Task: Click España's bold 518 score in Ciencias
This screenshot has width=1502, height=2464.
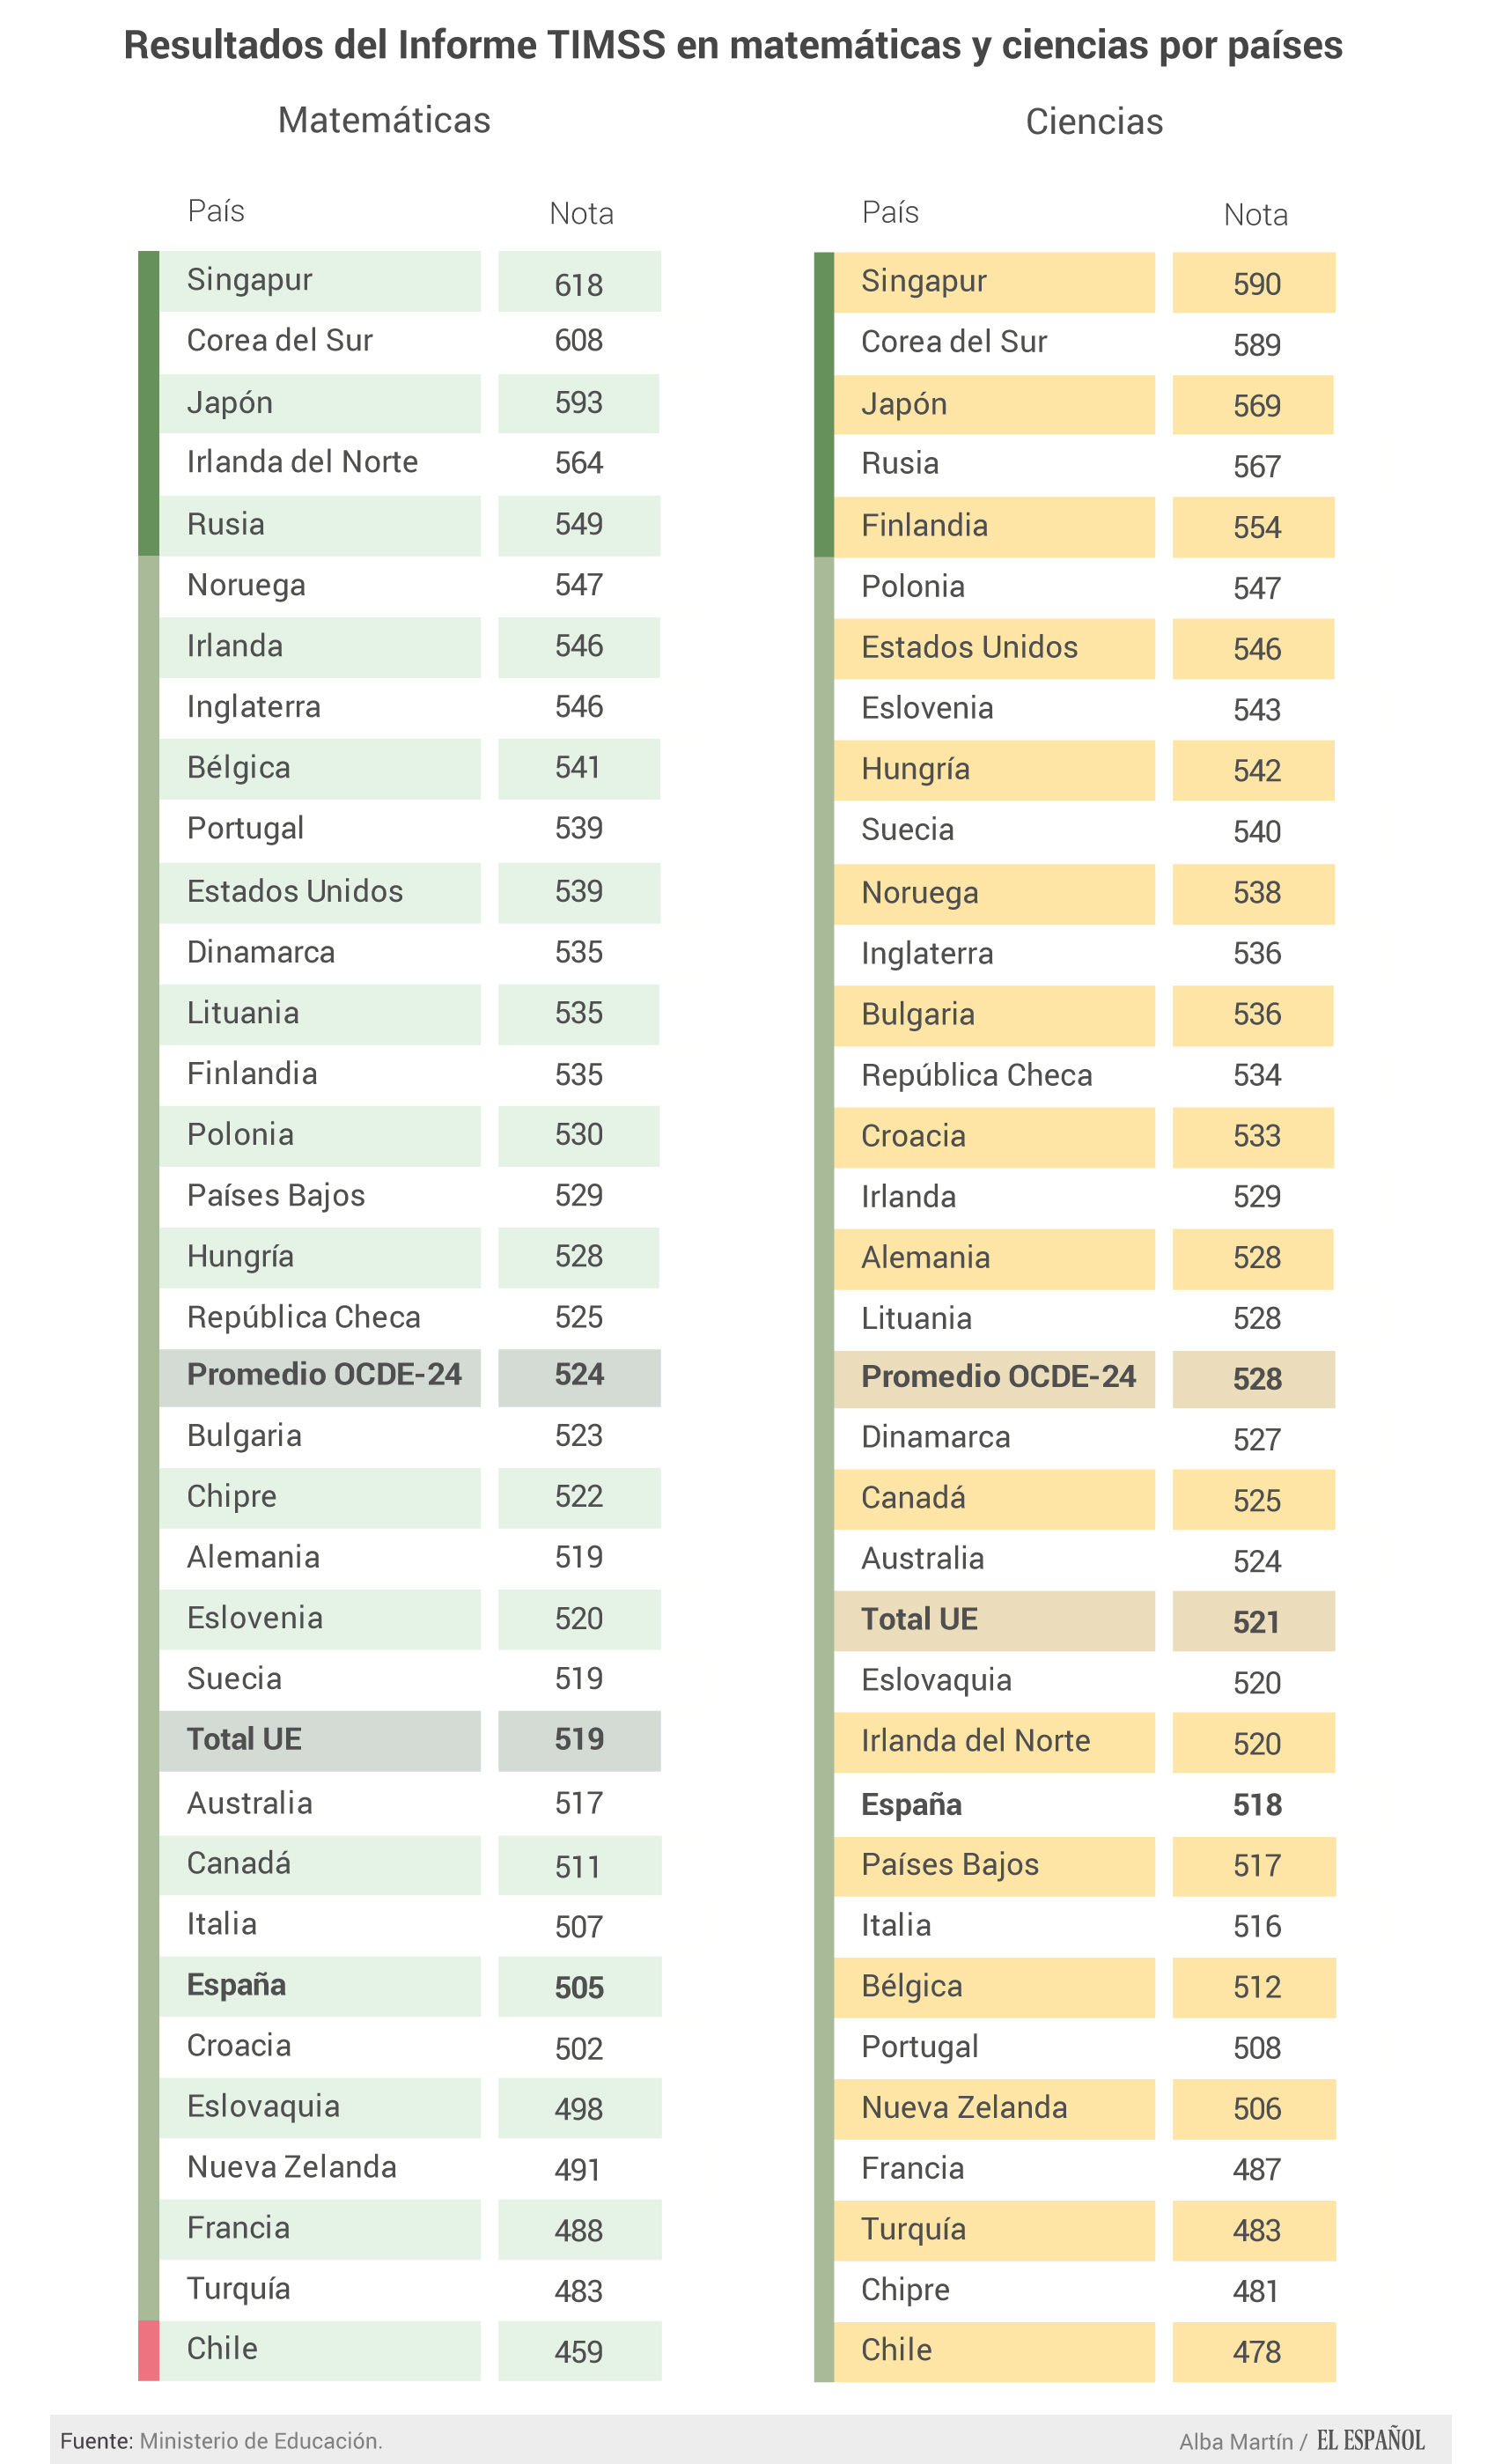Action: coord(1256,1804)
